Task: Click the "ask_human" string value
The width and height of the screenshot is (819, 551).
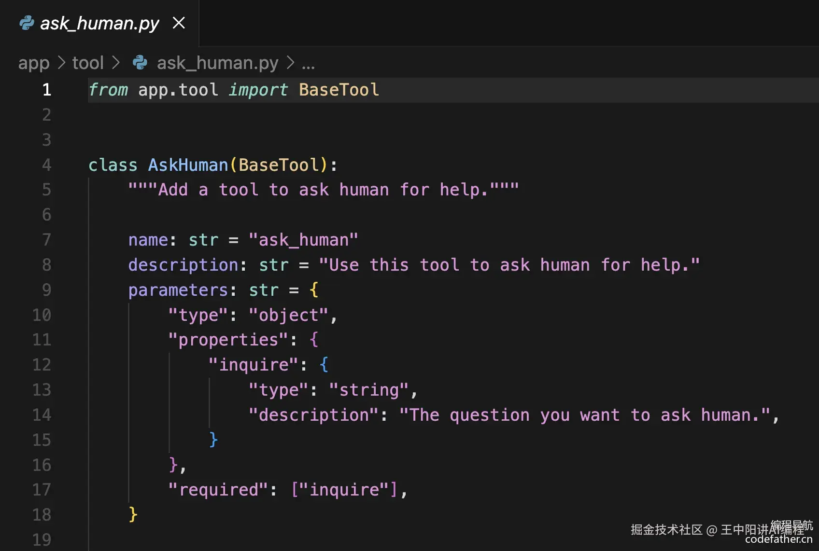Action: coord(303,240)
